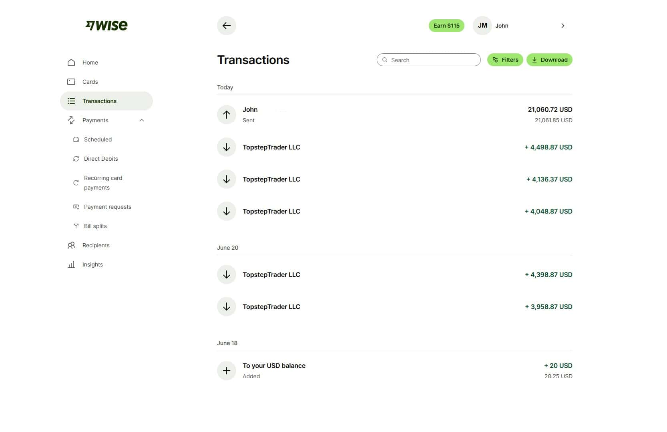Click the received arrow icon for 3,958.87 USD
This screenshot has width=667, height=432.
[227, 307]
